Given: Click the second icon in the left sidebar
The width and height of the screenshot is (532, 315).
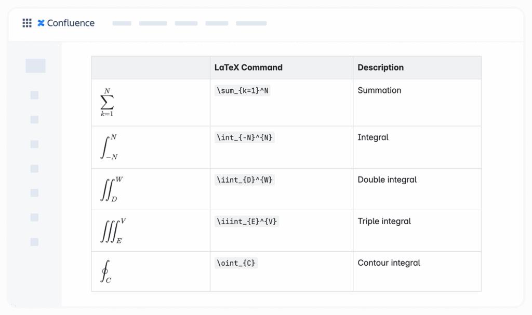Looking at the screenshot, I should tap(34, 95).
